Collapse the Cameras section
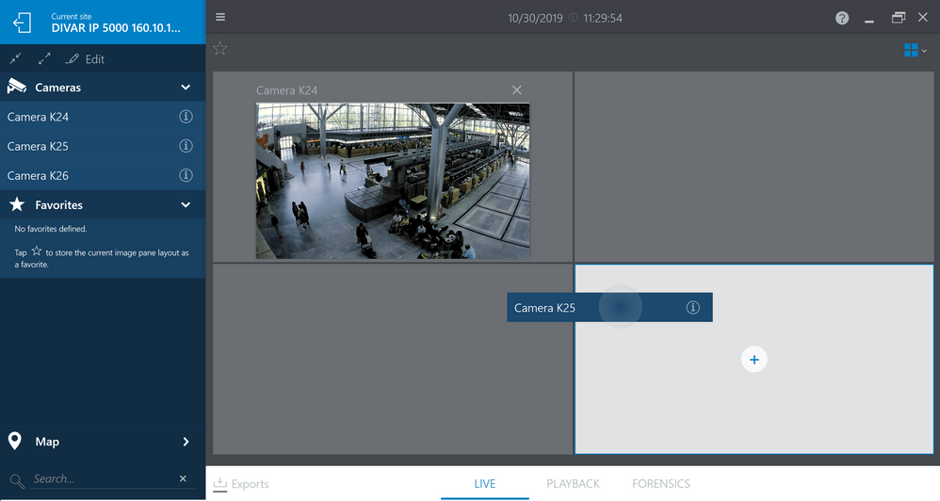This screenshot has width=940, height=501. 186,88
